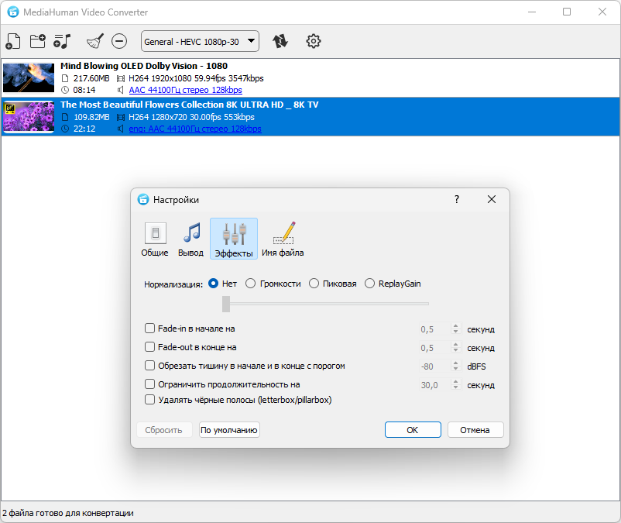Viewport: 621px width, 523px height.
Task: Switch to the Эффекты settings tab
Action: tap(234, 239)
